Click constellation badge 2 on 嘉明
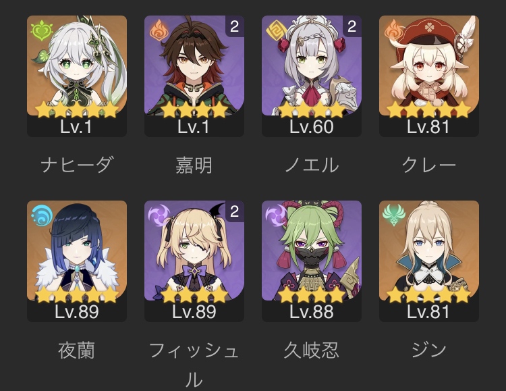This screenshot has height=391, width=506. point(235,26)
